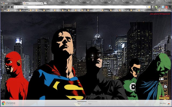This screenshot has width=172, height=107.
Task: Open the Bills bookmarks folder
Action: (32, 10)
